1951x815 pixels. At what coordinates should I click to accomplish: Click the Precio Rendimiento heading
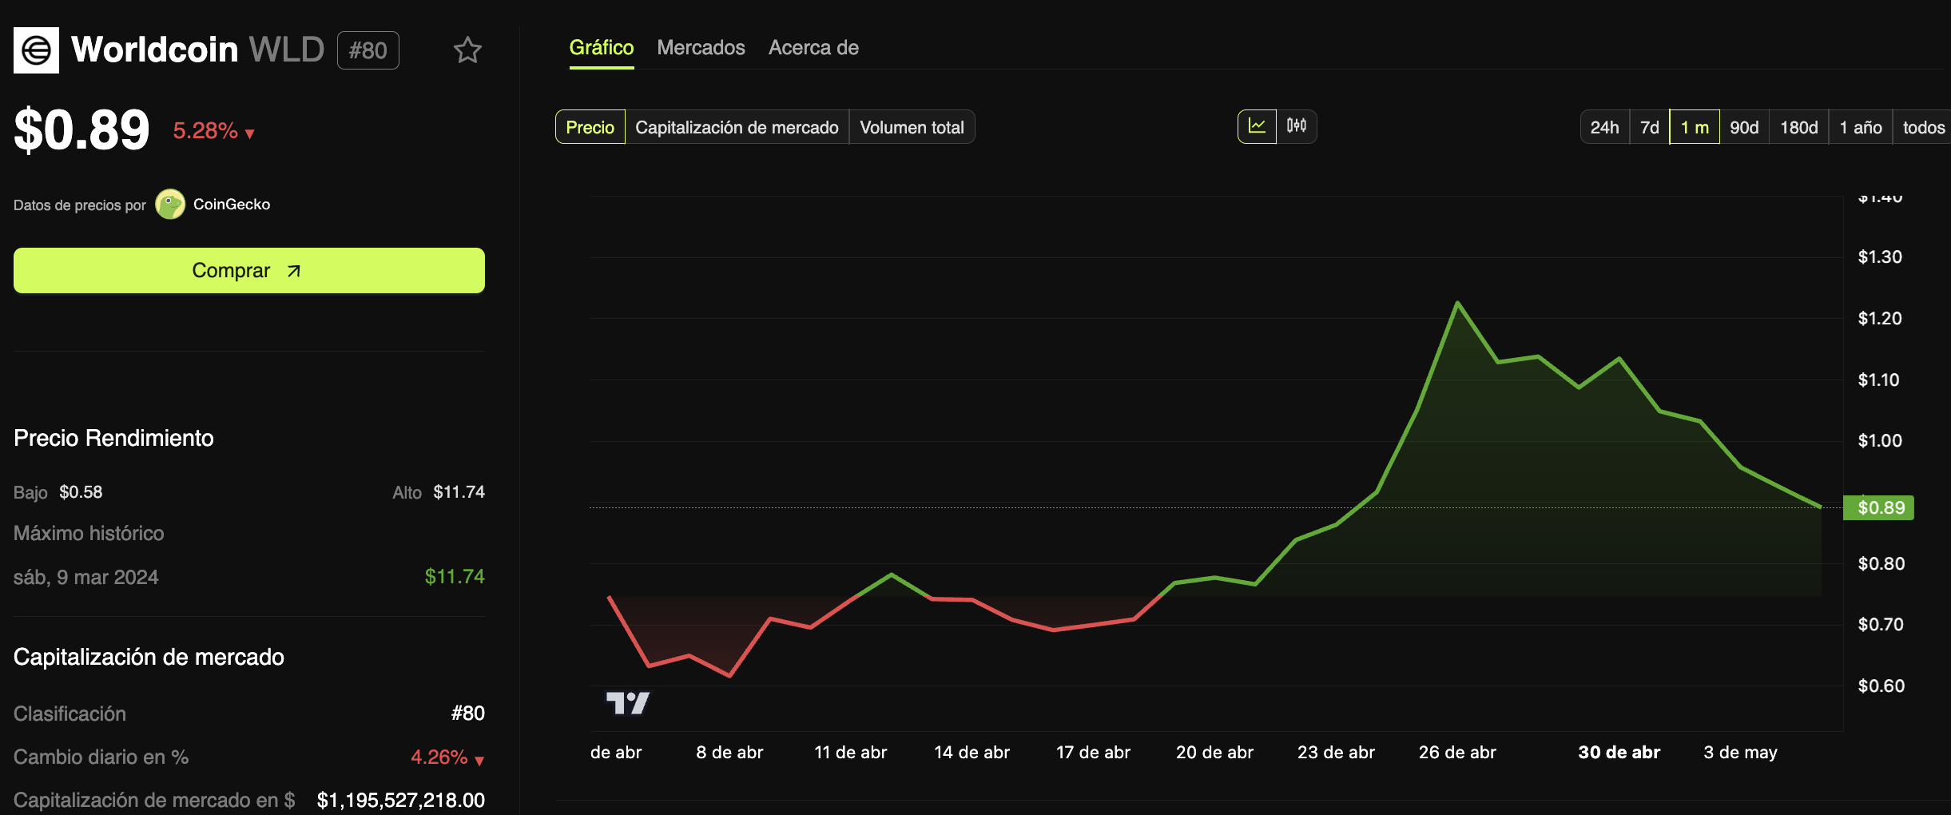pyautogui.click(x=113, y=438)
